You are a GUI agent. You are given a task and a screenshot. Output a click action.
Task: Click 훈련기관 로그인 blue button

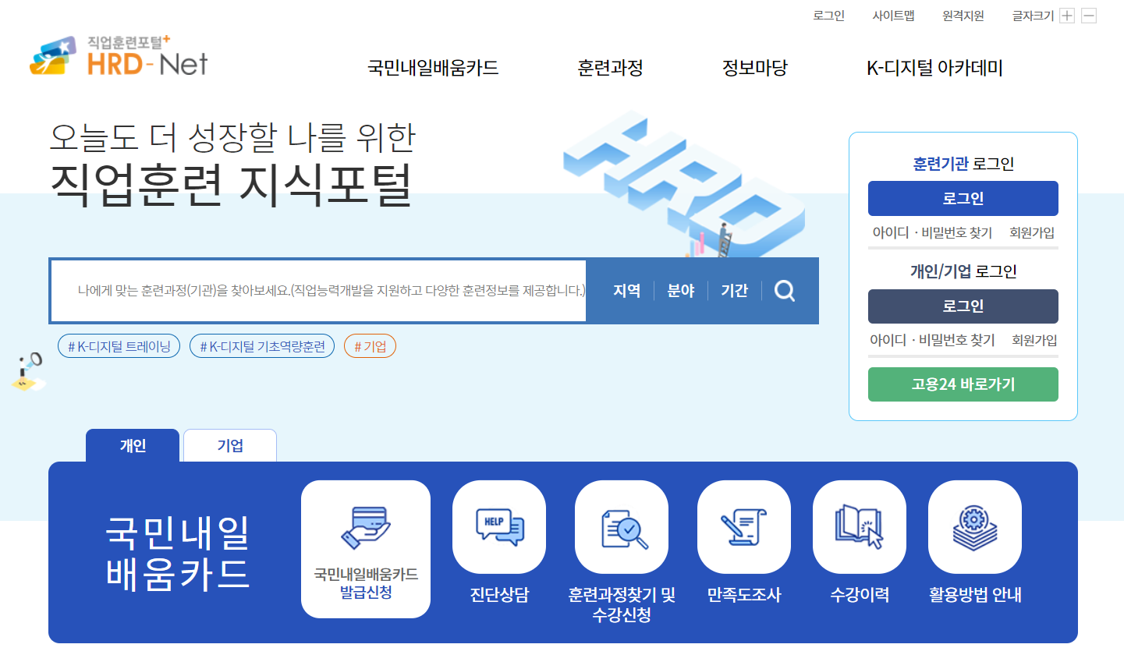tap(963, 198)
